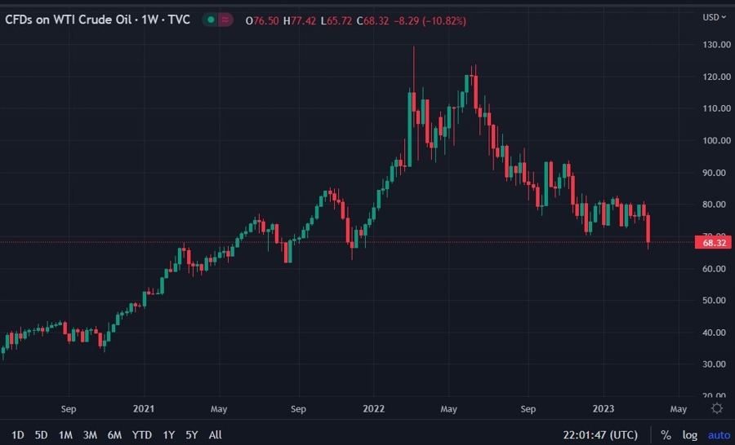Viewport: 735px width, 445px height.
Task: Click the change value −8.29 (−10.82%)
Action: (430, 21)
